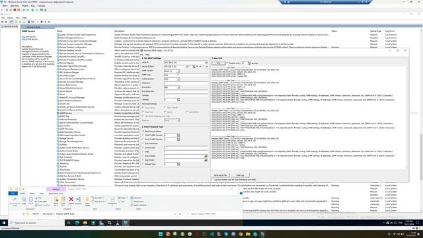Click the orange Save state icon in VM toolbar
Image resolution: width=423 pixels, height=238 pixels.
click(x=19, y=10)
